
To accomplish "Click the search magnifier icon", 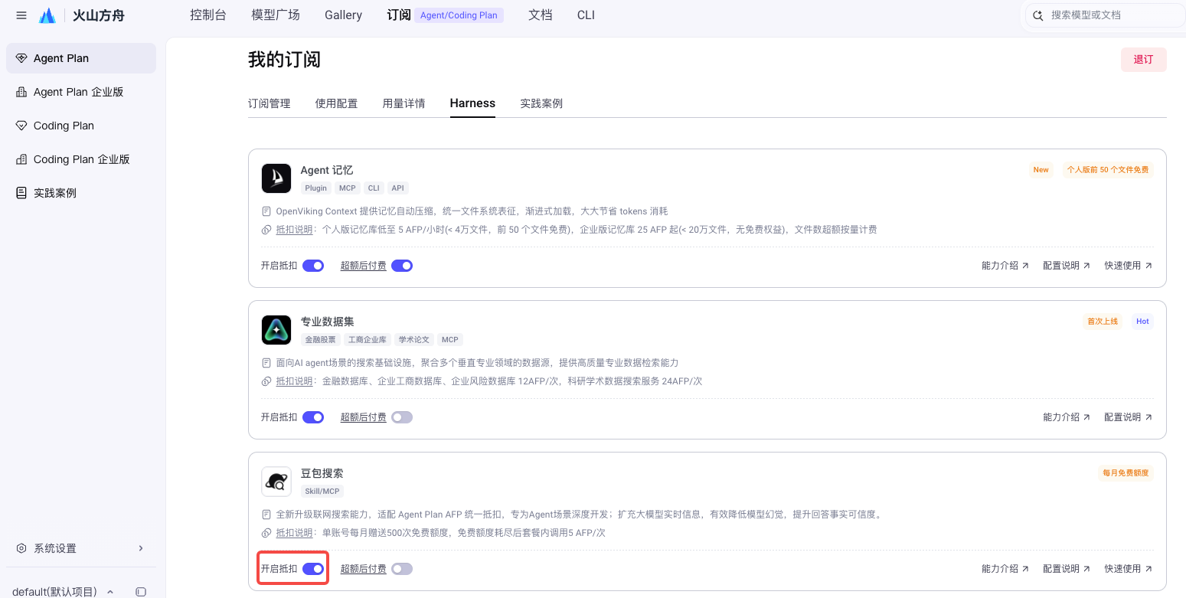I will pos(1038,15).
